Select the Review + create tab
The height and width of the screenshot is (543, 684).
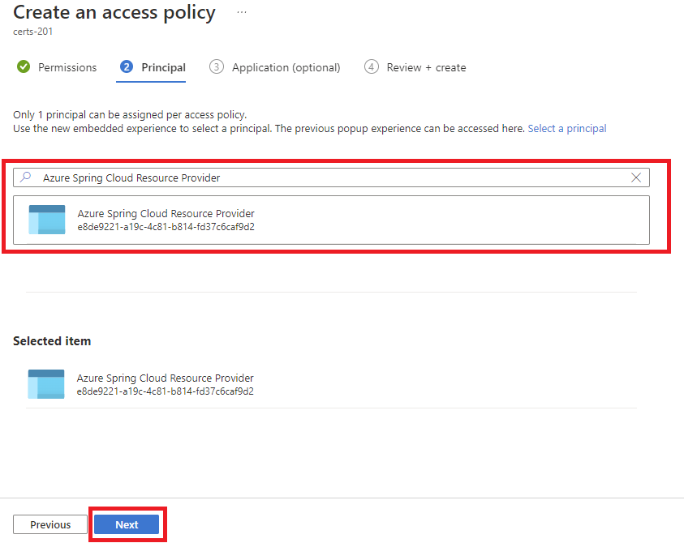(426, 67)
